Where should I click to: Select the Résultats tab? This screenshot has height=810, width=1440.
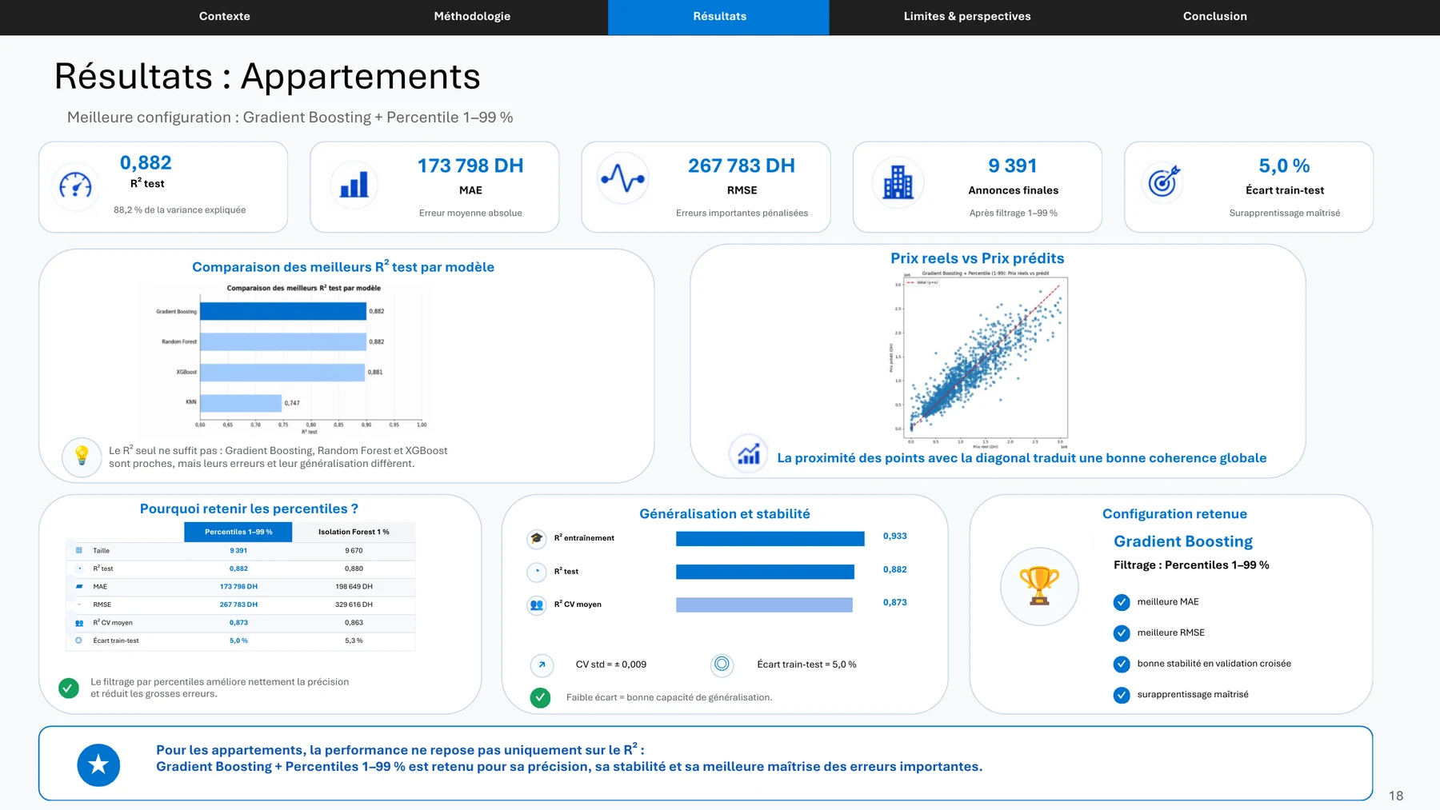719,17
